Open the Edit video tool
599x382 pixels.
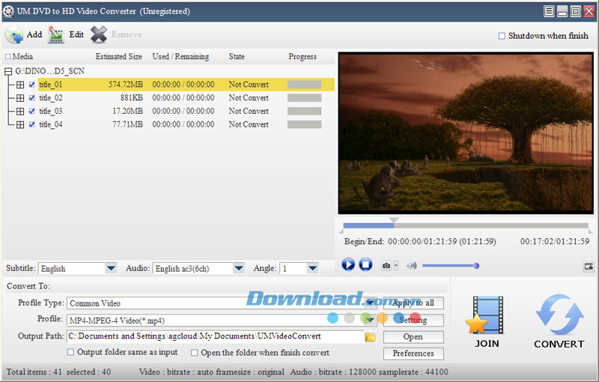pyautogui.click(x=56, y=34)
